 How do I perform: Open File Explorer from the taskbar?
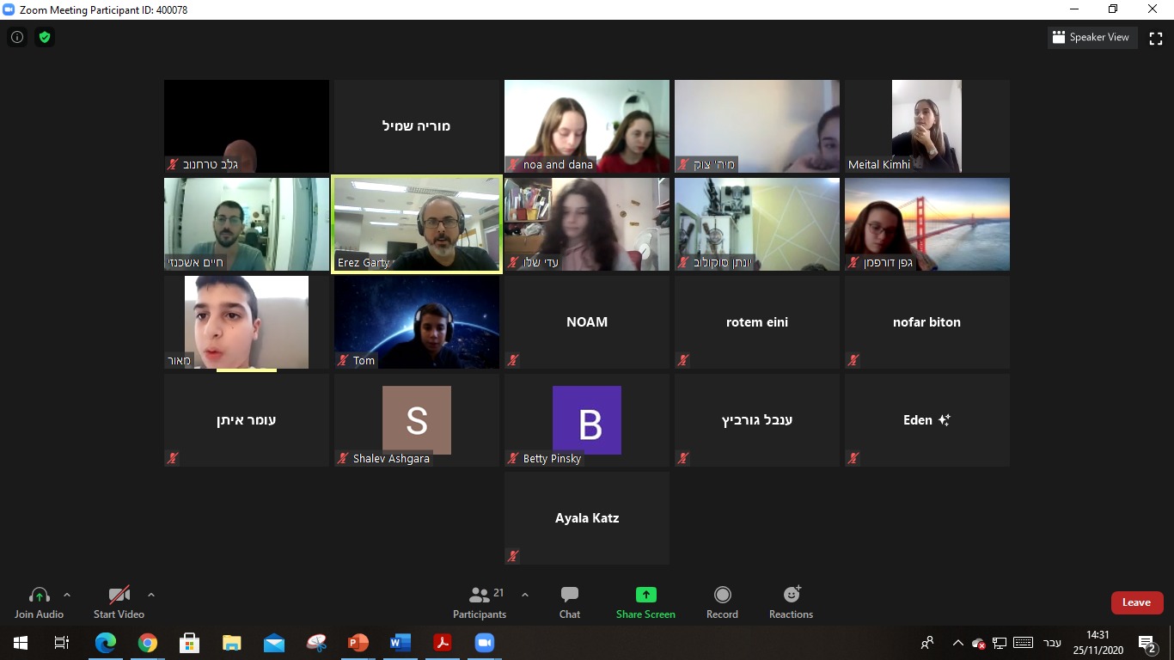(x=232, y=643)
